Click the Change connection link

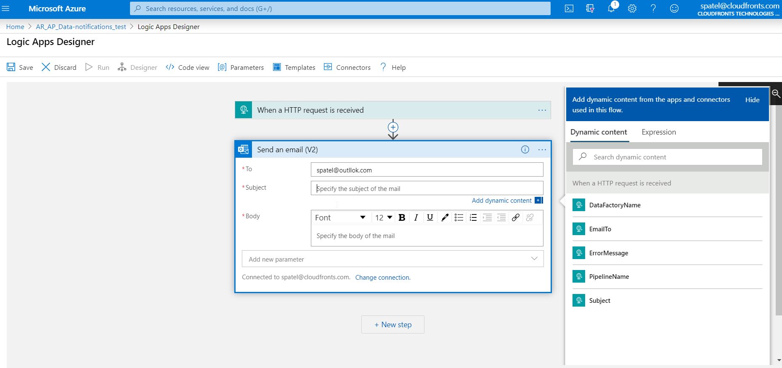point(383,278)
